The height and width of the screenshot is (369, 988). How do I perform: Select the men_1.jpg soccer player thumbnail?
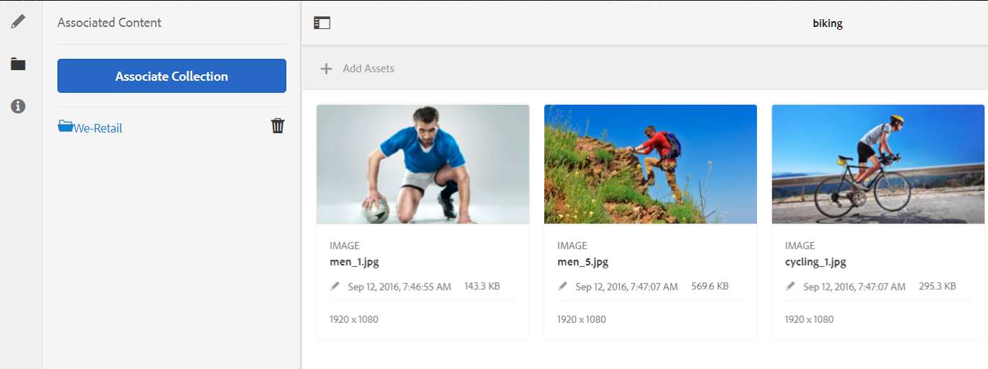pos(422,164)
